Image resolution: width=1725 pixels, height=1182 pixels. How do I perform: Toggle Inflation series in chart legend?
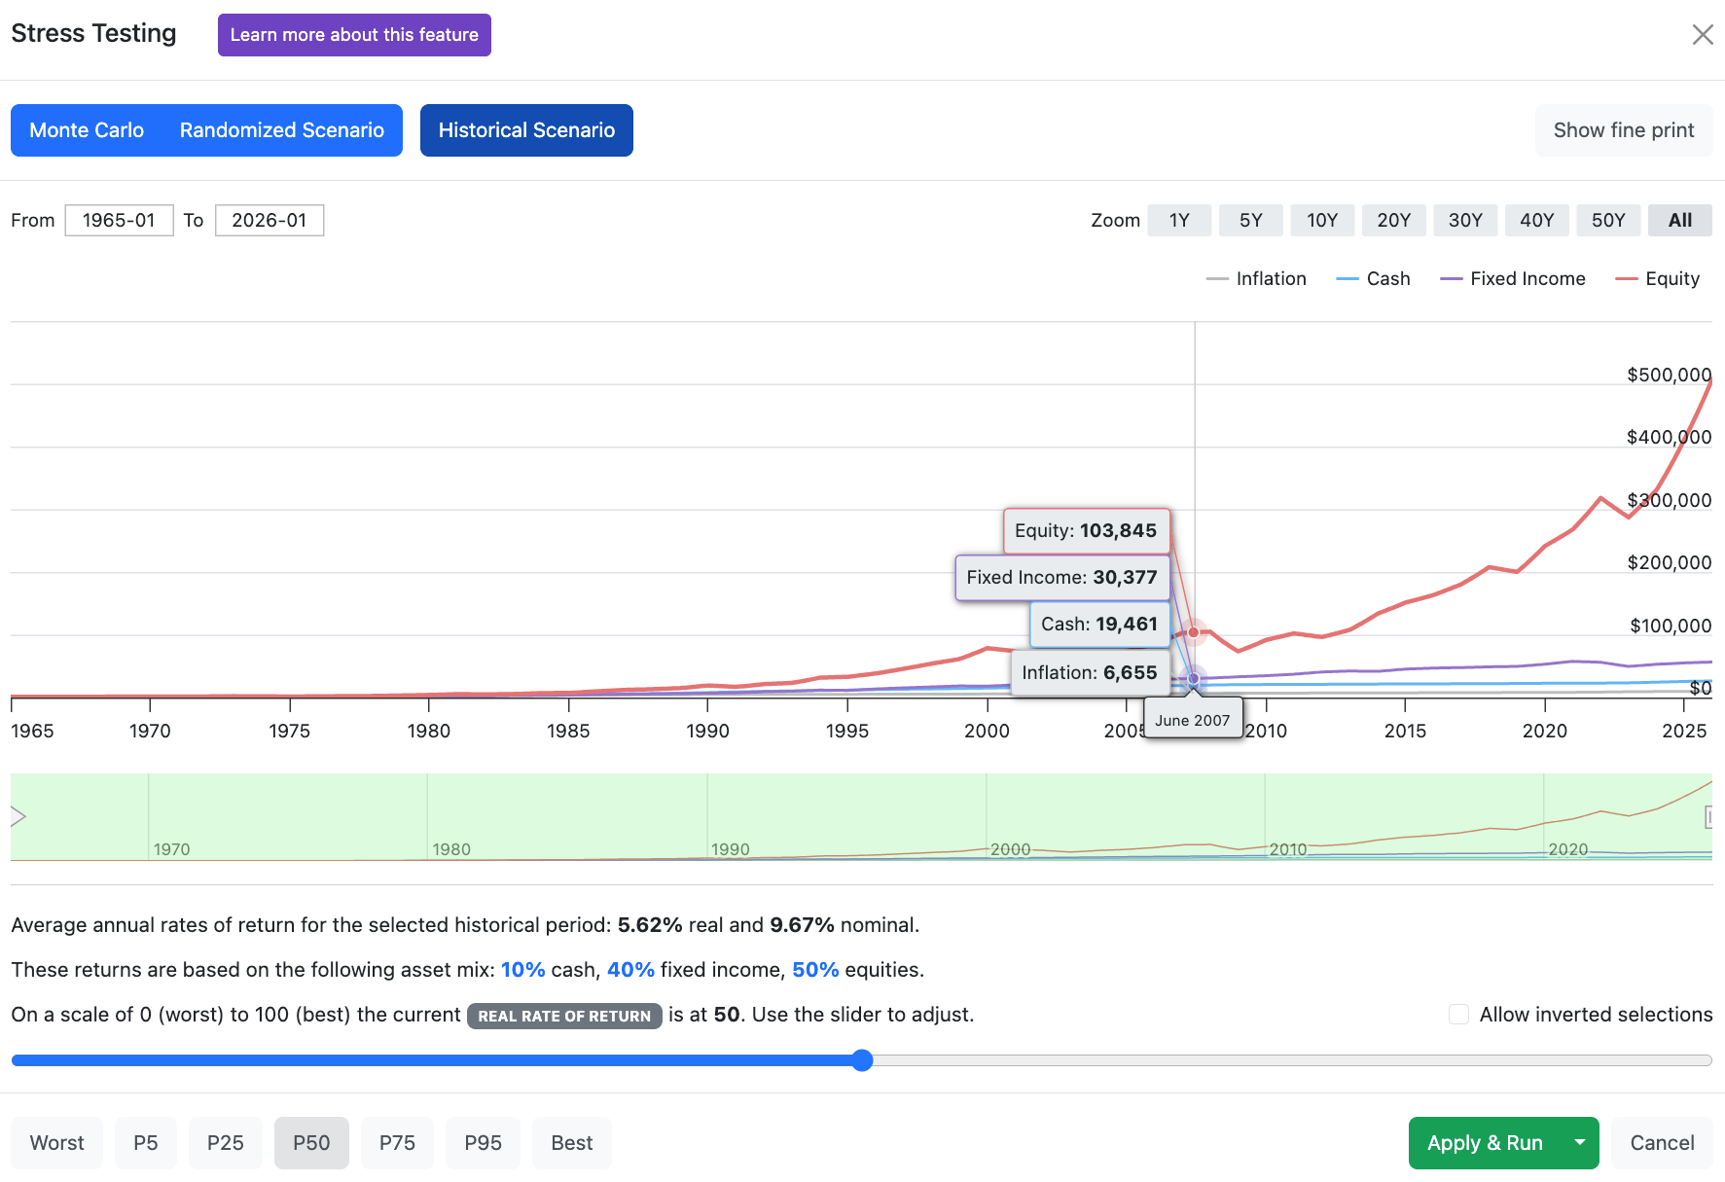click(x=1256, y=279)
